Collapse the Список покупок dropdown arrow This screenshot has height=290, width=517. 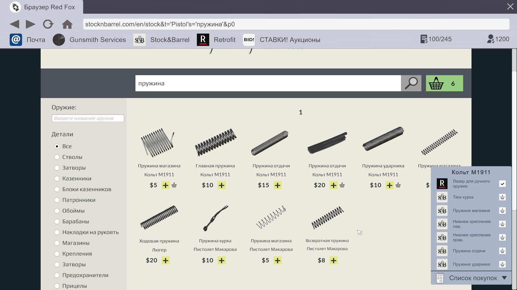tap(504, 278)
